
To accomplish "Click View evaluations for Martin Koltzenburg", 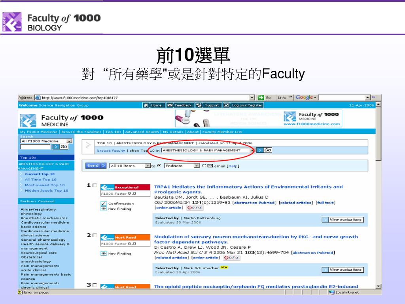I will 343,220.
